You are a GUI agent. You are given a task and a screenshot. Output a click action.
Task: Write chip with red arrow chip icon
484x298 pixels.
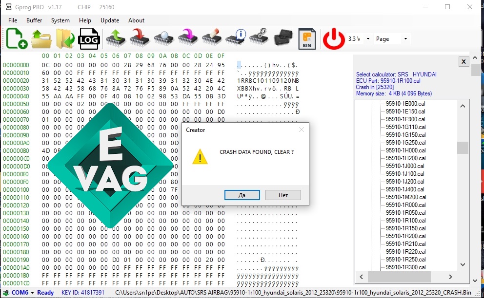tap(140, 38)
